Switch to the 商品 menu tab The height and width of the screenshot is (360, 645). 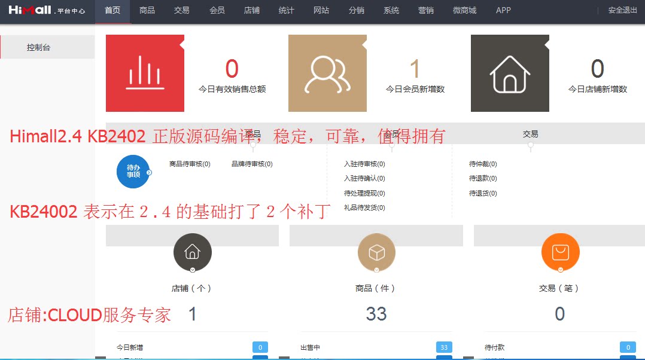point(147,11)
